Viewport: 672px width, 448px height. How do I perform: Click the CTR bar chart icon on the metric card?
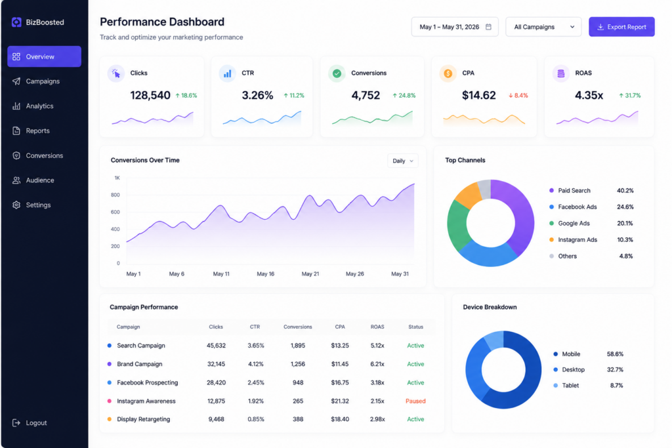point(227,73)
